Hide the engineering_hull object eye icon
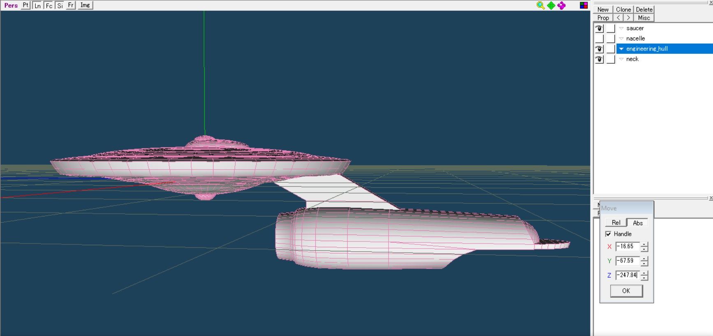713x336 pixels. pos(599,49)
